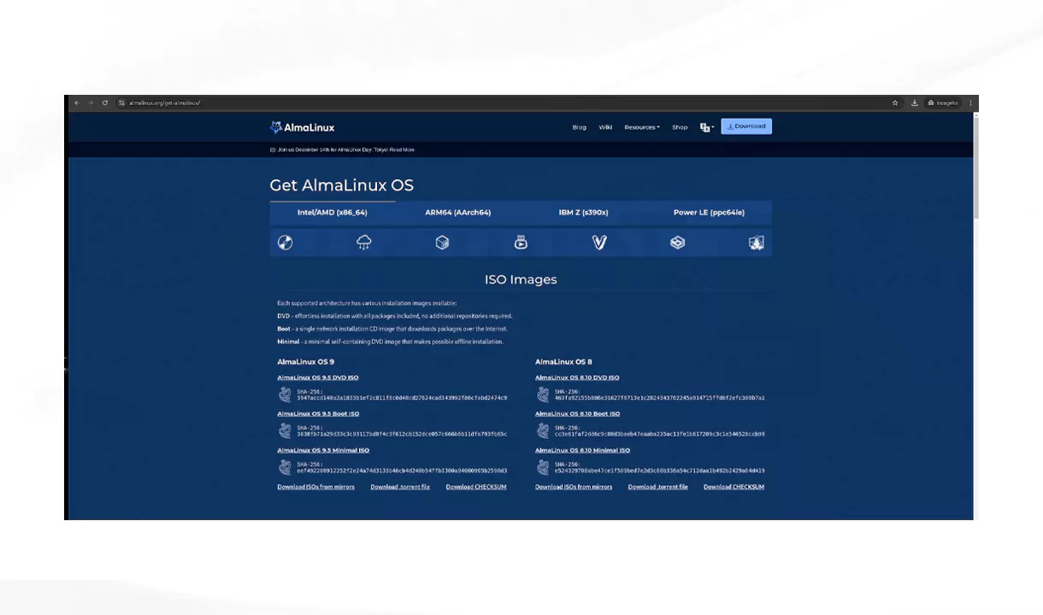Click fingerprint icon beside AlmaLinux 9.5 Boot checksum
Viewport: 1043px width, 615px height.
coord(285,431)
